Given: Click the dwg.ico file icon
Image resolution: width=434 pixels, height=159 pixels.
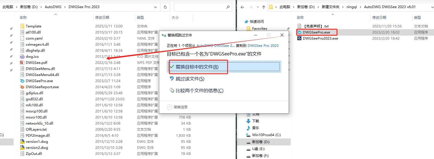Looking at the screenshot, I should tap(23, 56).
